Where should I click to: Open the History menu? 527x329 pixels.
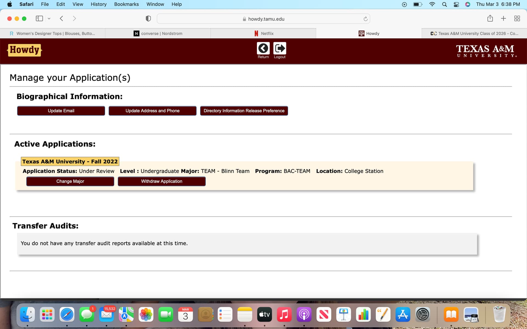point(99,4)
